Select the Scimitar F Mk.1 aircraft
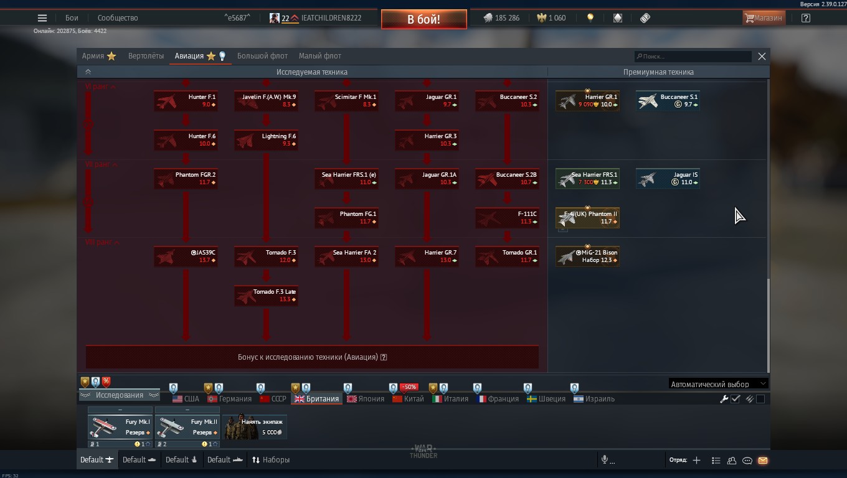 click(346, 101)
